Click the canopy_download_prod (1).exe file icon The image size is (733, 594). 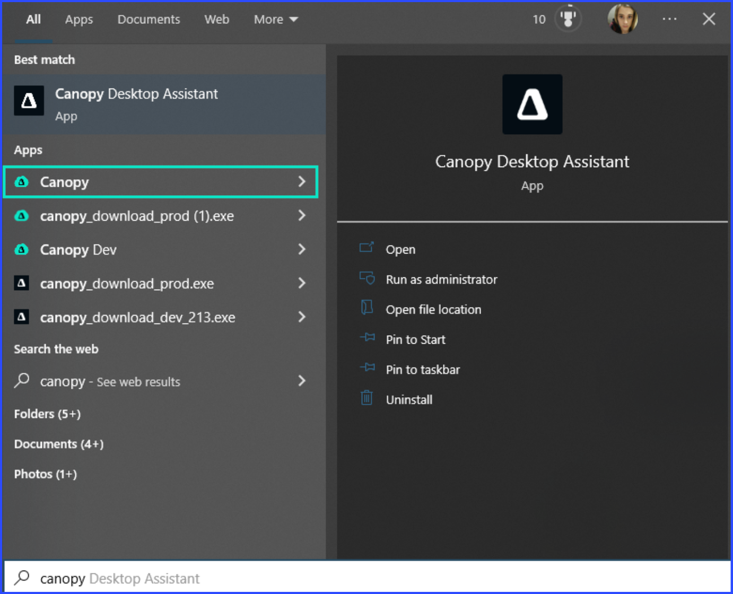(21, 216)
